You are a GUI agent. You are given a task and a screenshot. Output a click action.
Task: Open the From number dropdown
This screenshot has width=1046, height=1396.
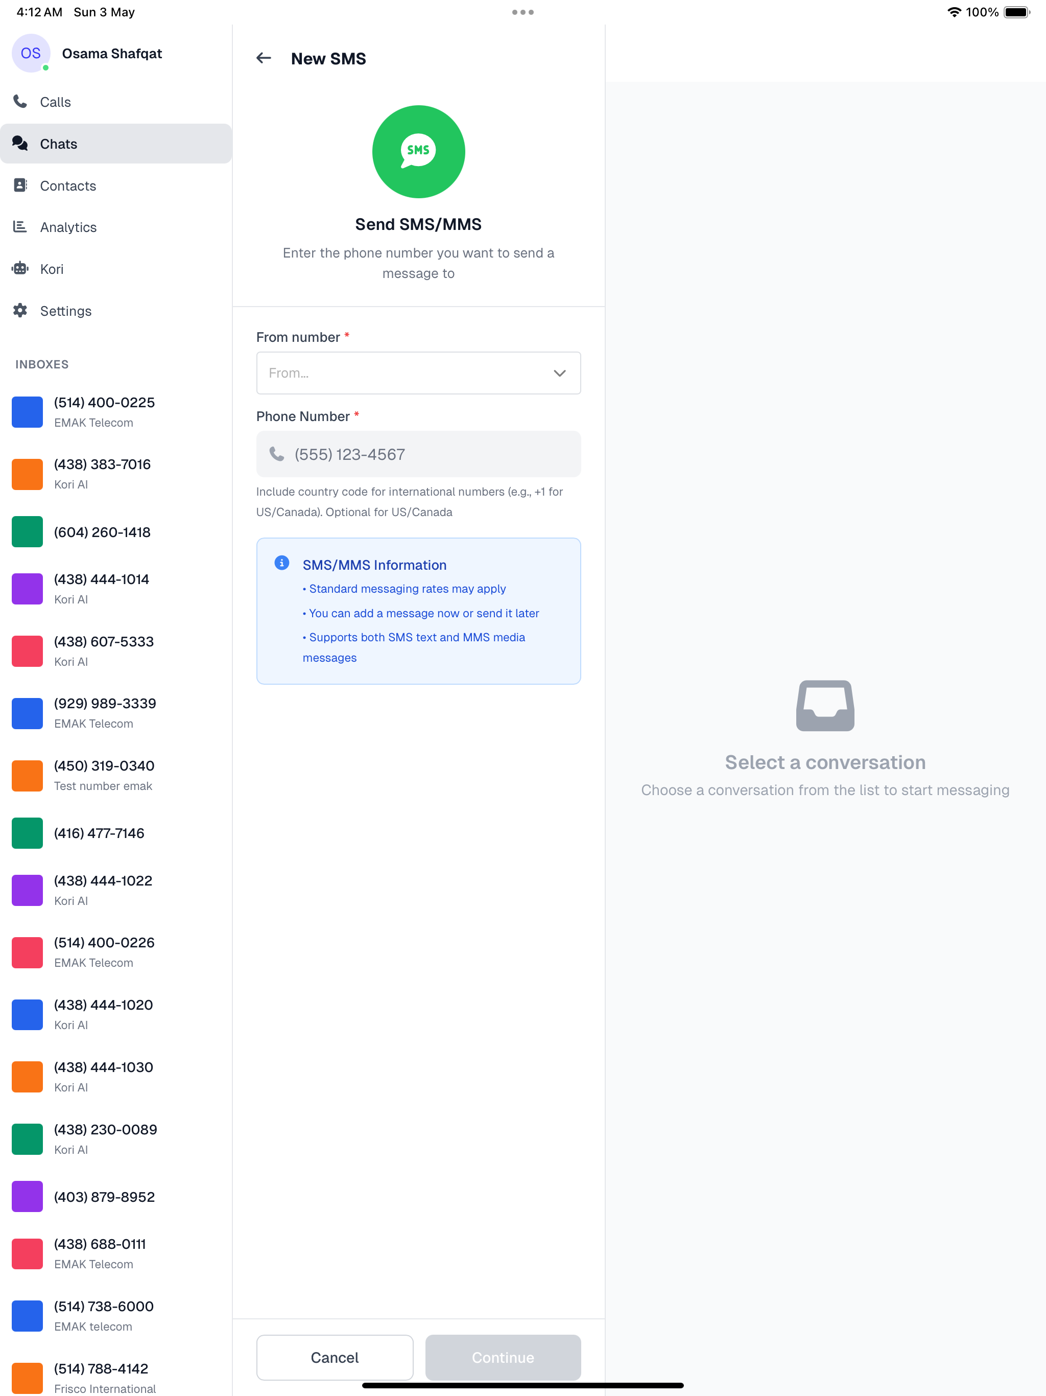click(x=418, y=373)
